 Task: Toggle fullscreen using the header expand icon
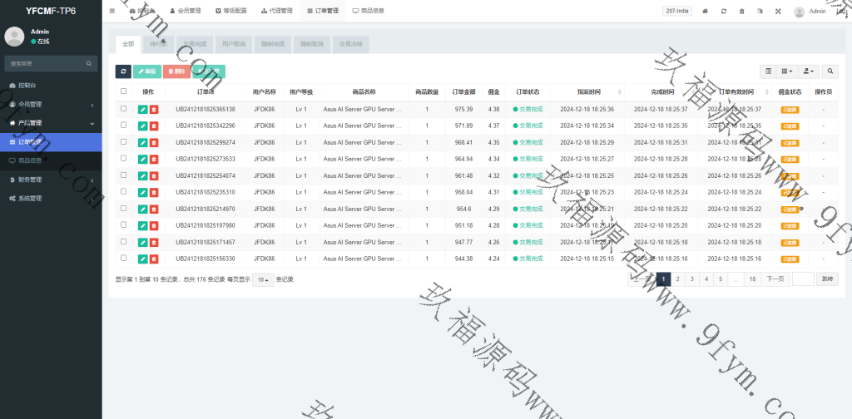778,12
